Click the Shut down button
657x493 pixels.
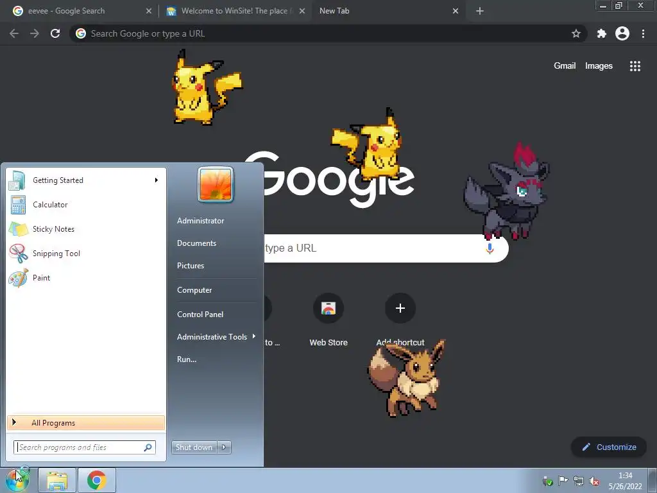[x=194, y=447]
